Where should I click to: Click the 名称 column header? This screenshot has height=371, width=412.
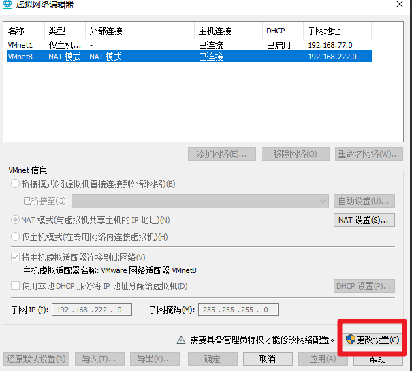(25, 31)
